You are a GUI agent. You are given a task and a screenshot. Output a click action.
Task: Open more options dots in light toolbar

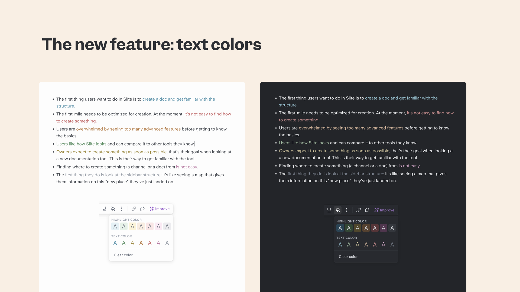[x=122, y=209]
